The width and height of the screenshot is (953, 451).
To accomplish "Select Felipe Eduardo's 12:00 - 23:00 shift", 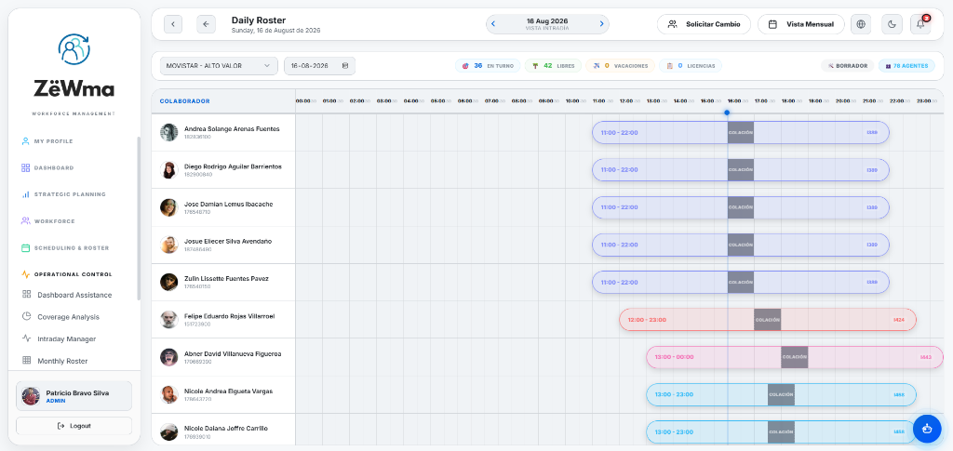I will point(768,320).
